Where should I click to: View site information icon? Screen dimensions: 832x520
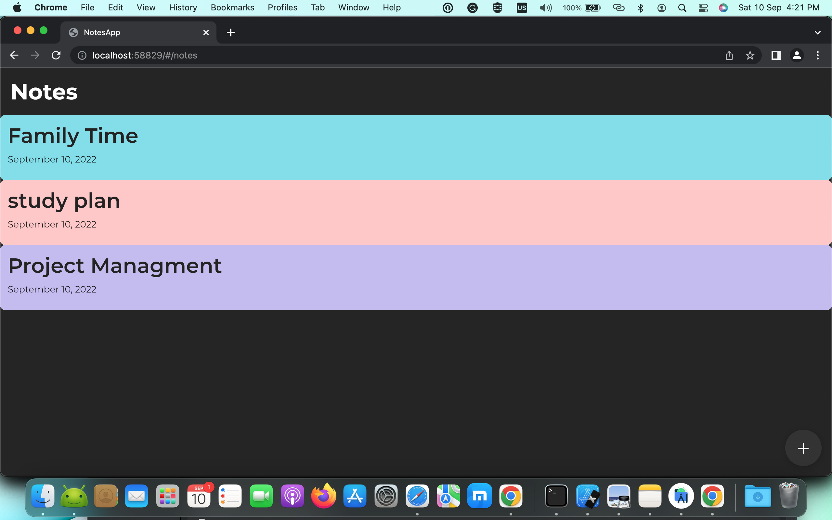pyautogui.click(x=82, y=55)
